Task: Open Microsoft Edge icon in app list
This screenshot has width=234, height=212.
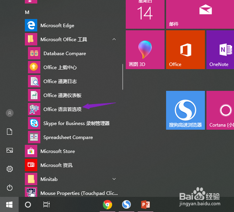Action: pos(31,25)
